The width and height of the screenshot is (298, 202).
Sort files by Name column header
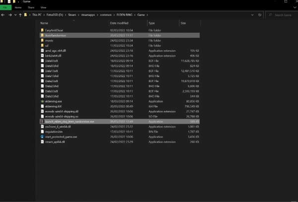(x=44, y=23)
